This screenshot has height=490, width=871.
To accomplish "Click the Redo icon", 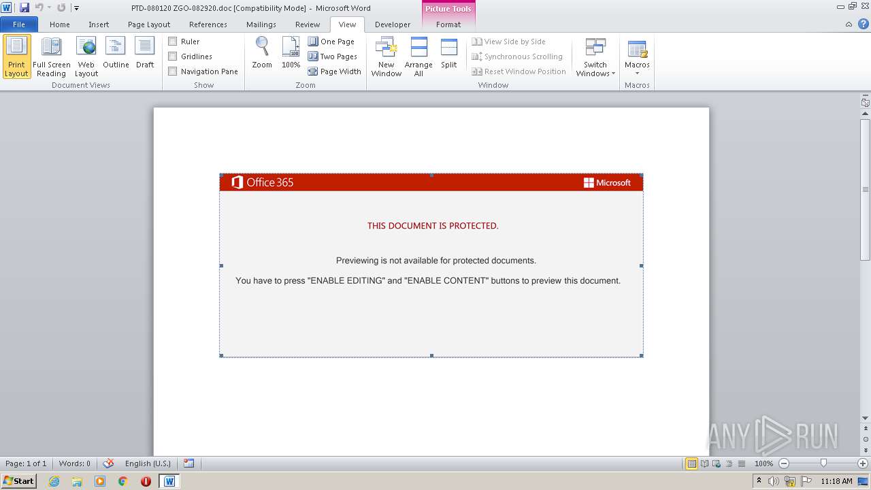I will [61, 7].
